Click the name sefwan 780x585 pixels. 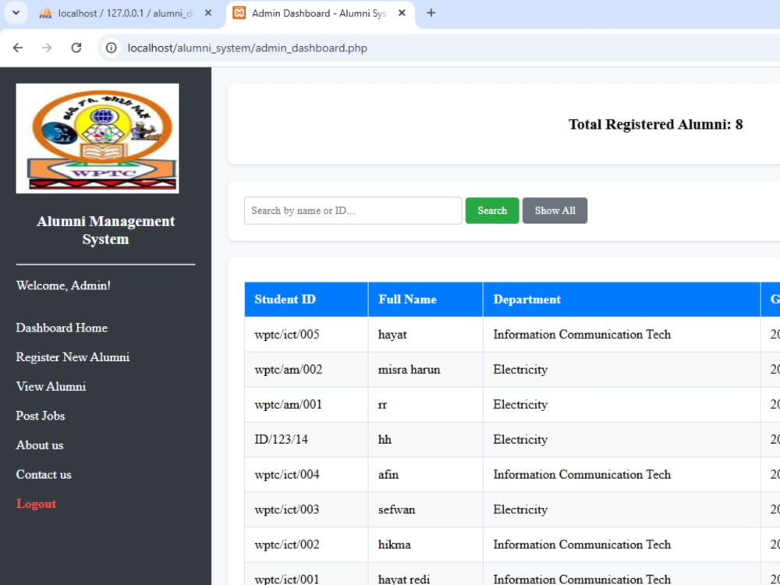point(396,510)
